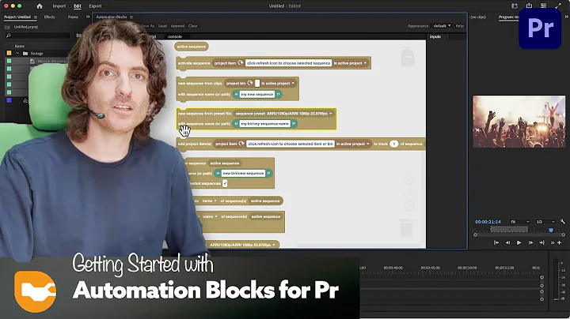Click the fullscreen video output icon
This screenshot has height=319, width=570.
coord(558,6)
